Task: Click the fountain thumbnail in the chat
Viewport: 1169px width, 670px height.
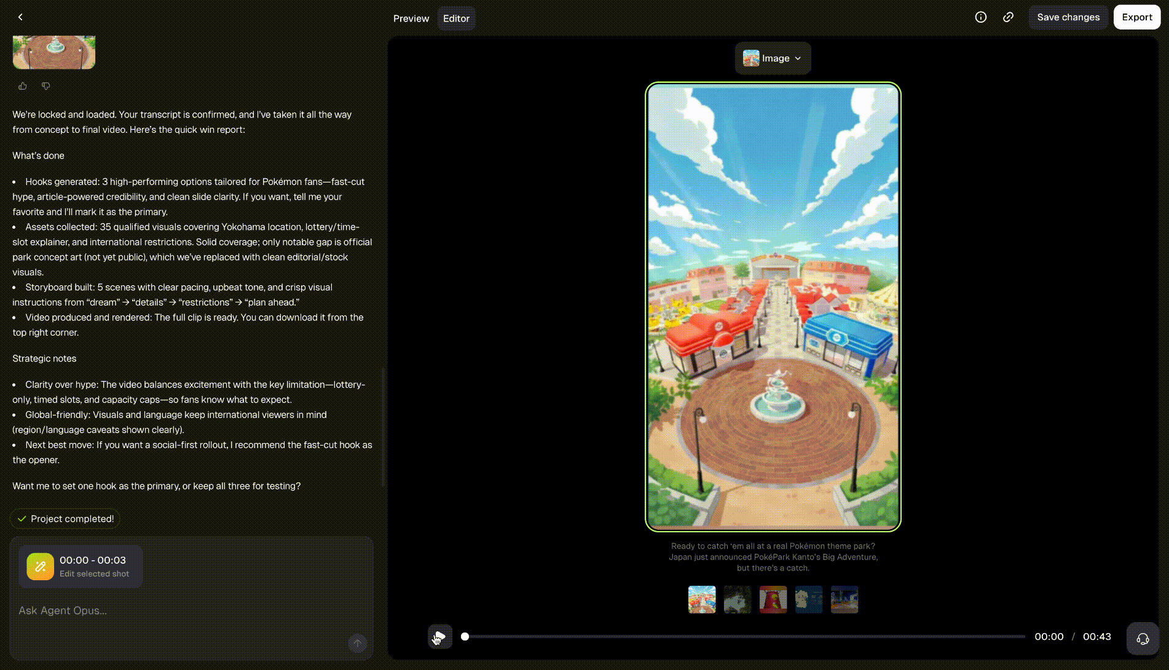Action: 54,52
